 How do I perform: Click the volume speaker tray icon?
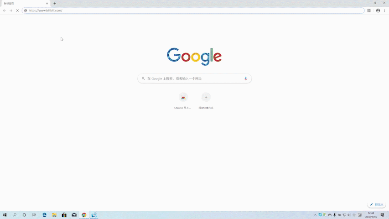[349, 215]
